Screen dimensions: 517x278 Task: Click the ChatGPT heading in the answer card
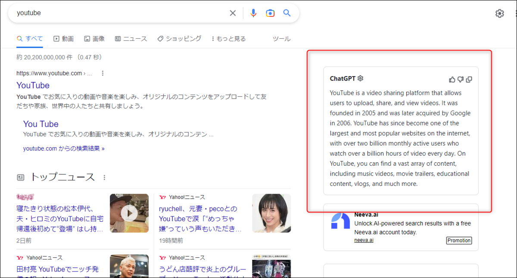pos(343,78)
